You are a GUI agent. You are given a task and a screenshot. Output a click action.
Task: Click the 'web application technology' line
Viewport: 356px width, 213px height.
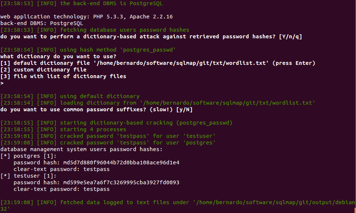click(x=87, y=17)
